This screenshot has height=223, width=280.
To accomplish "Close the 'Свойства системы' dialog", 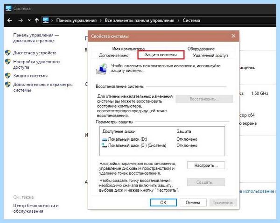I will pyautogui.click(x=233, y=36).
